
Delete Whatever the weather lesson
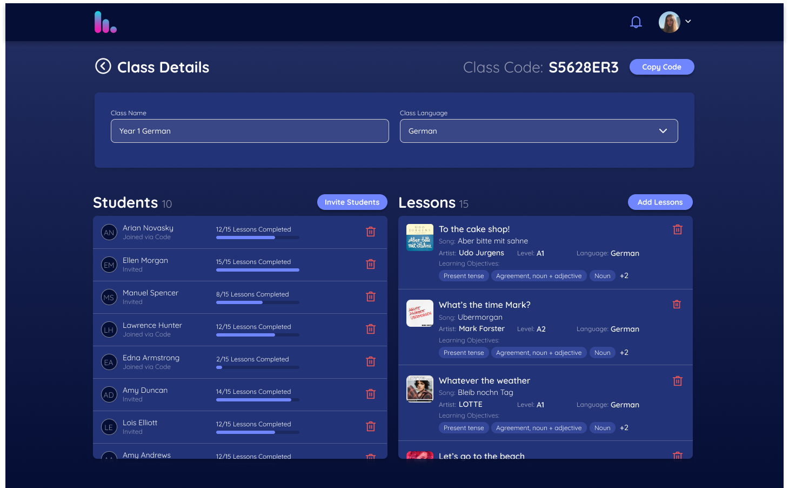[678, 381]
